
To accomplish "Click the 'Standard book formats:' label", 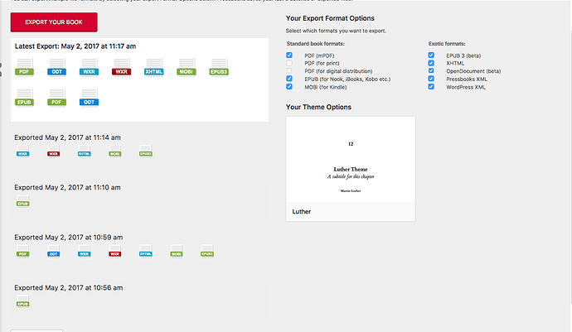I will pos(316,44).
